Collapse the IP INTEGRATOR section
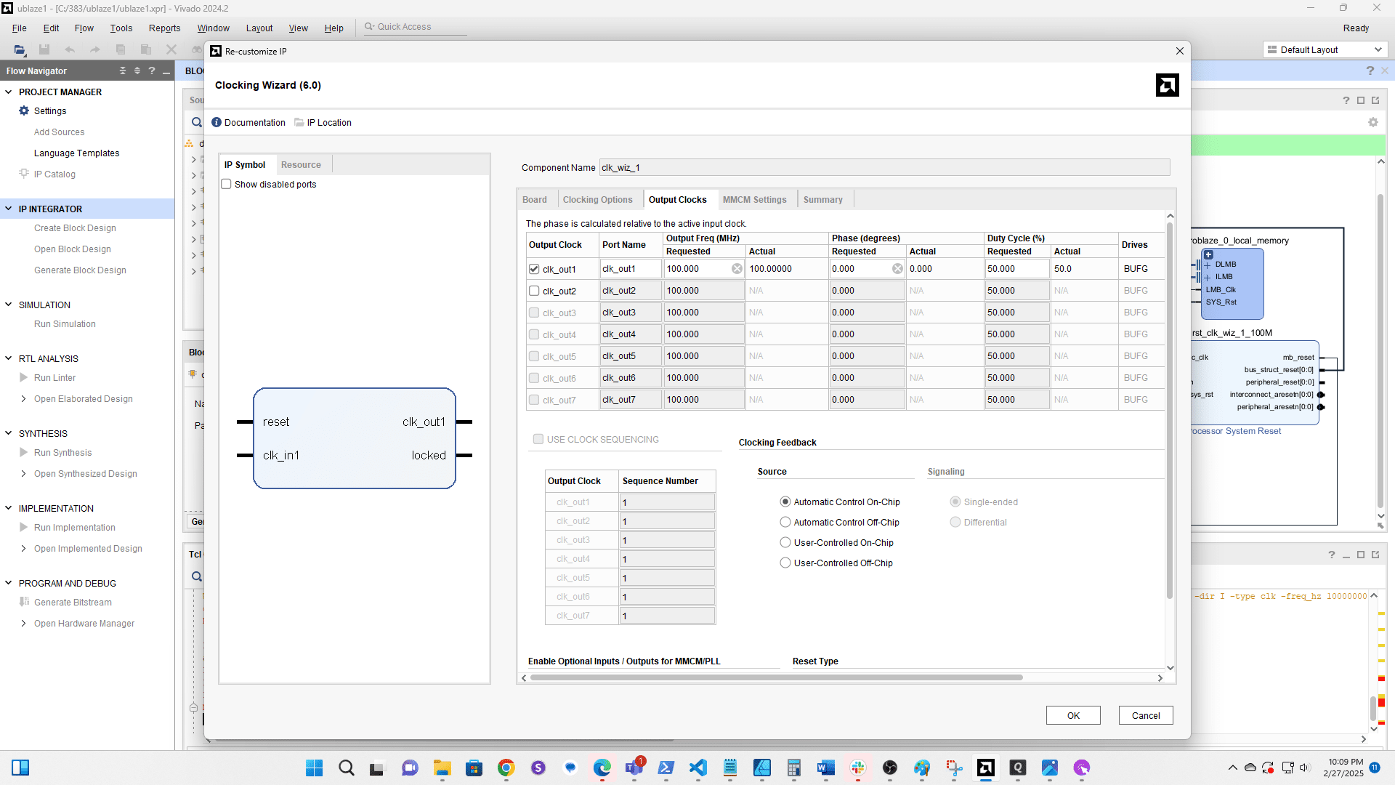The height and width of the screenshot is (785, 1395). [x=9, y=209]
